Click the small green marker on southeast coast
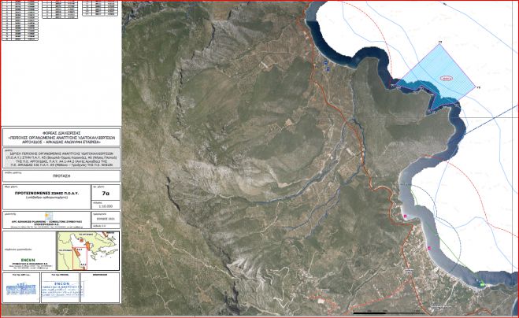Screen dimensions: 519x318 pyautogui.click(x=481, y=283)
